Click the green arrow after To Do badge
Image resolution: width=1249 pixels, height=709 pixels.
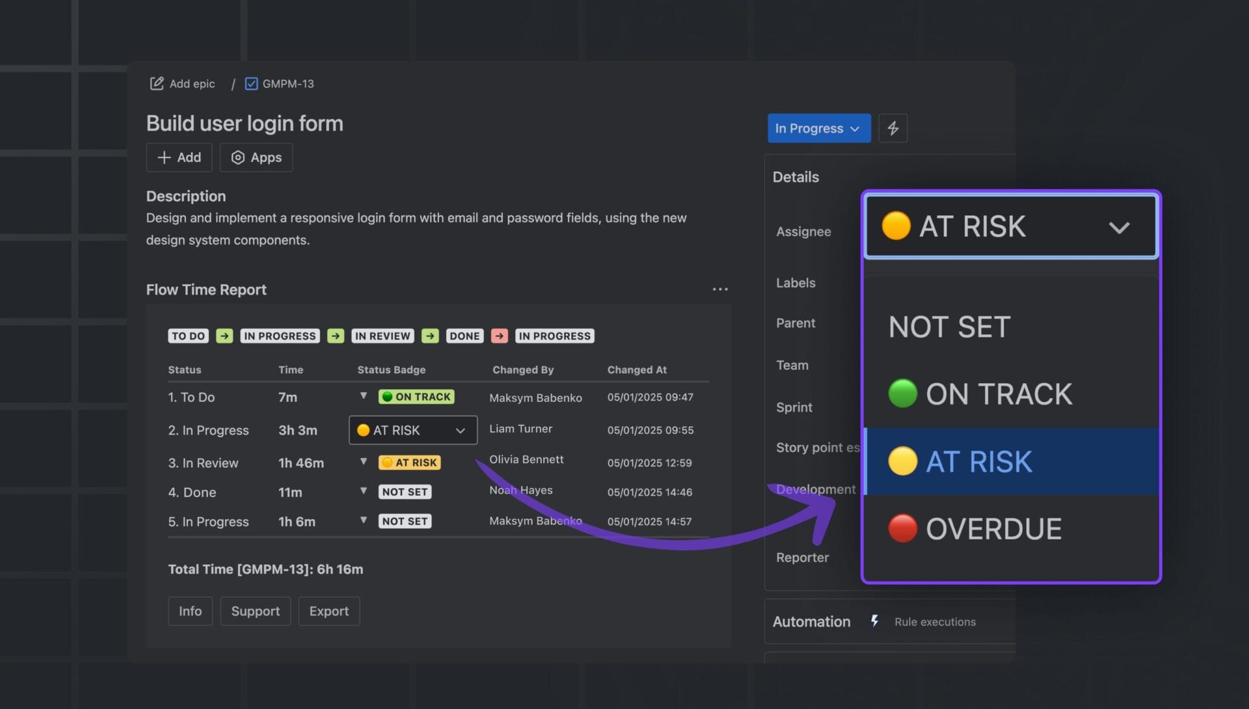tap(224, 336)
